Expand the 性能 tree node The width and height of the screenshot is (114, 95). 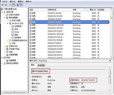click(5, 52)
